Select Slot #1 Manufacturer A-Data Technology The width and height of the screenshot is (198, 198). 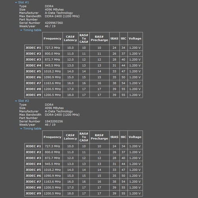coord(59,13)
